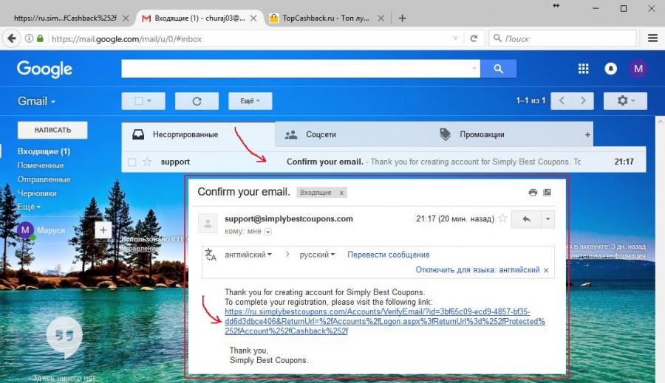Click the Google logo
This screenshot has height=383, width=665.
tap(44, 69)
